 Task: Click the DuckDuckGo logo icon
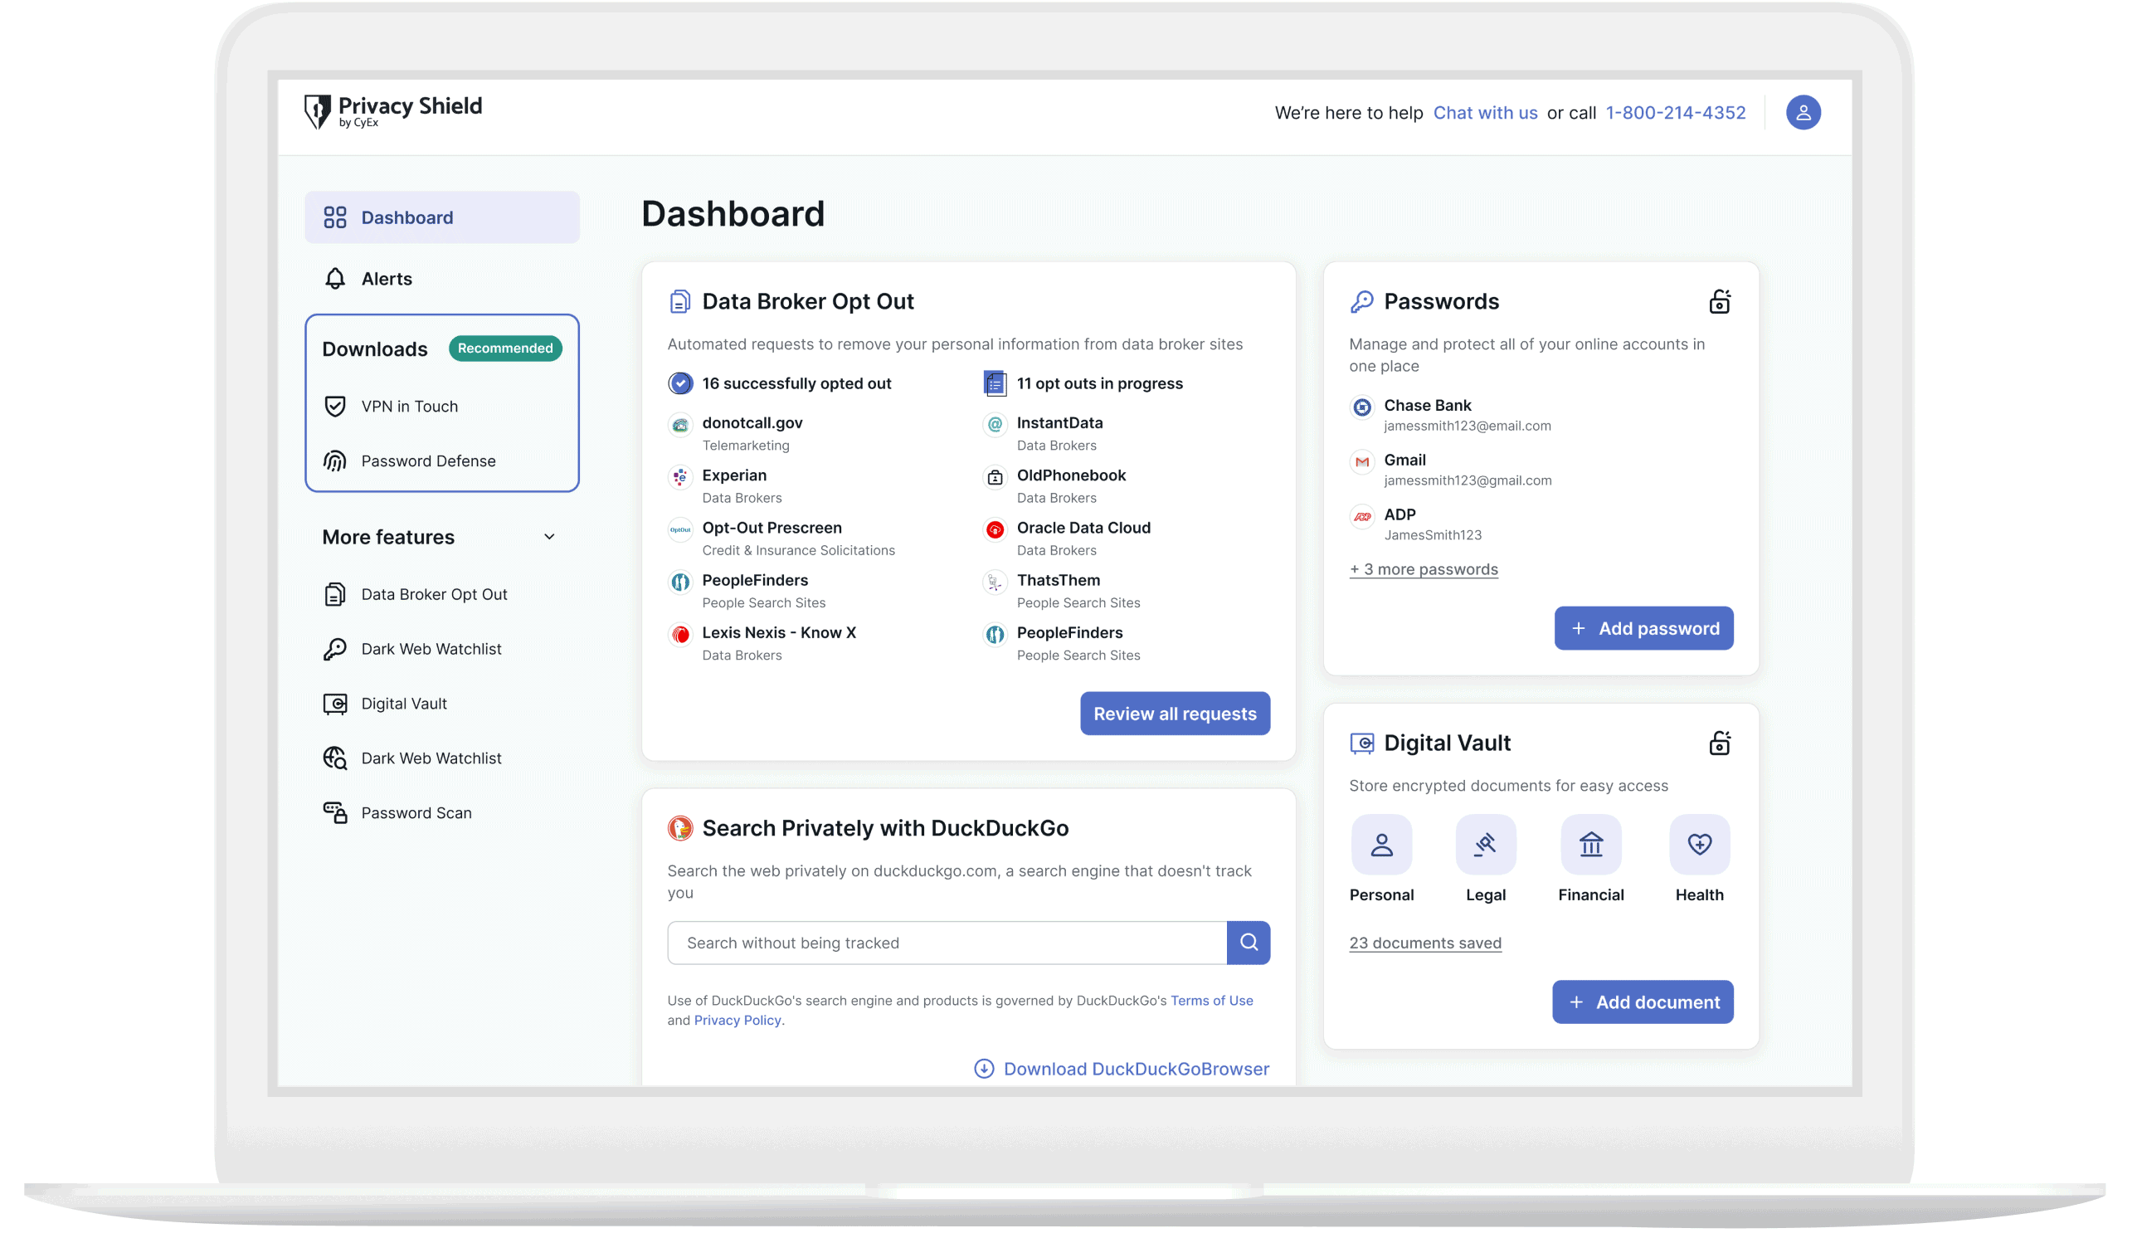680,827
